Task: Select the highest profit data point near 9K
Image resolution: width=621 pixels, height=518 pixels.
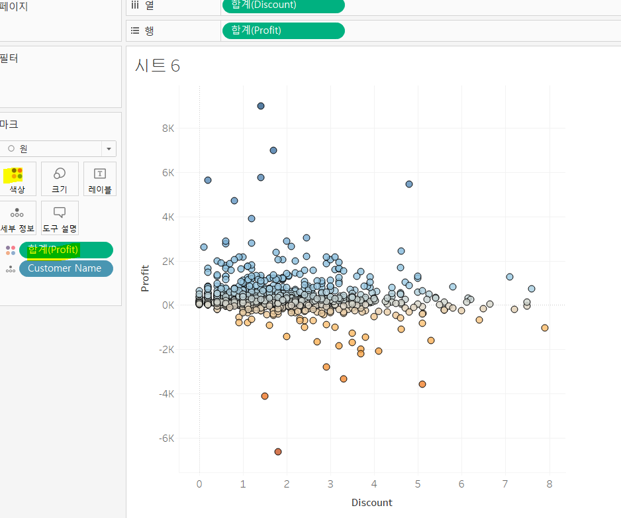Action: click(x=261, y=106)
